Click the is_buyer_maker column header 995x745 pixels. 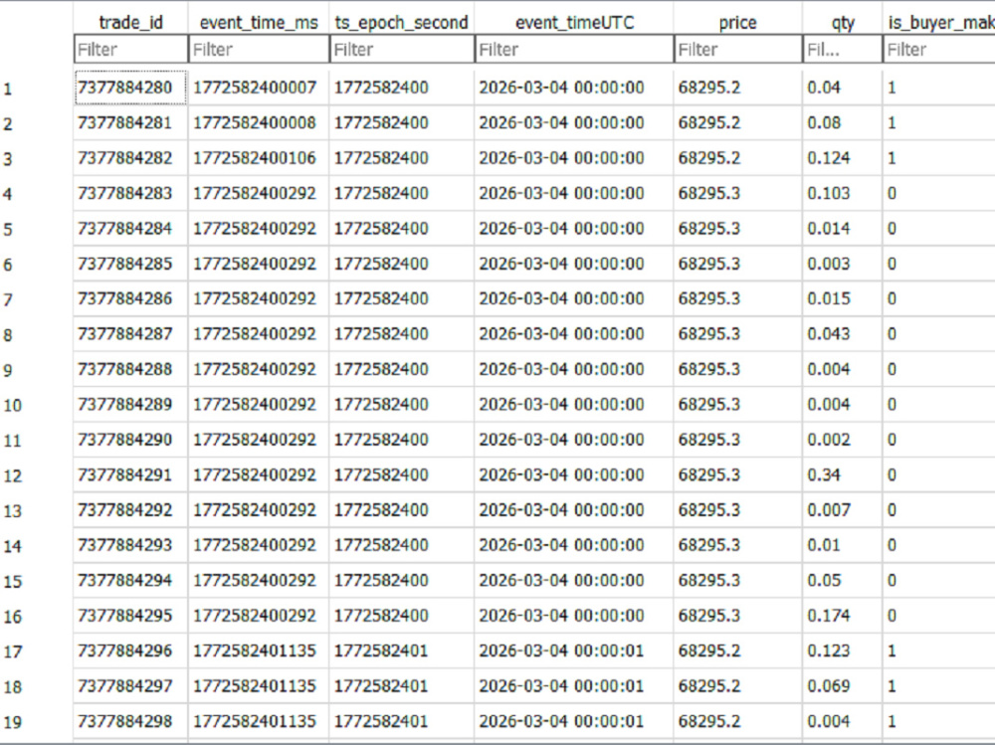coord(939,22)
